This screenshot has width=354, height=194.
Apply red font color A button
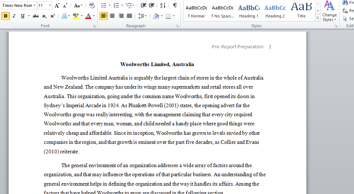pos(88,16)
